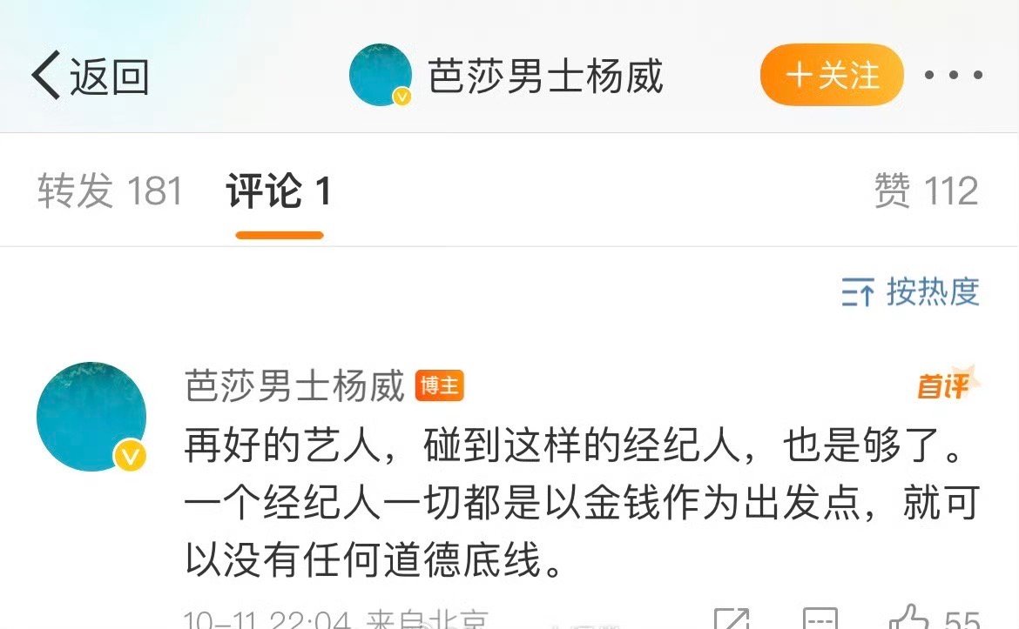Go back via the 返回 label
The width and height of the screenshot is (1019, 629).
click(109, 76)
